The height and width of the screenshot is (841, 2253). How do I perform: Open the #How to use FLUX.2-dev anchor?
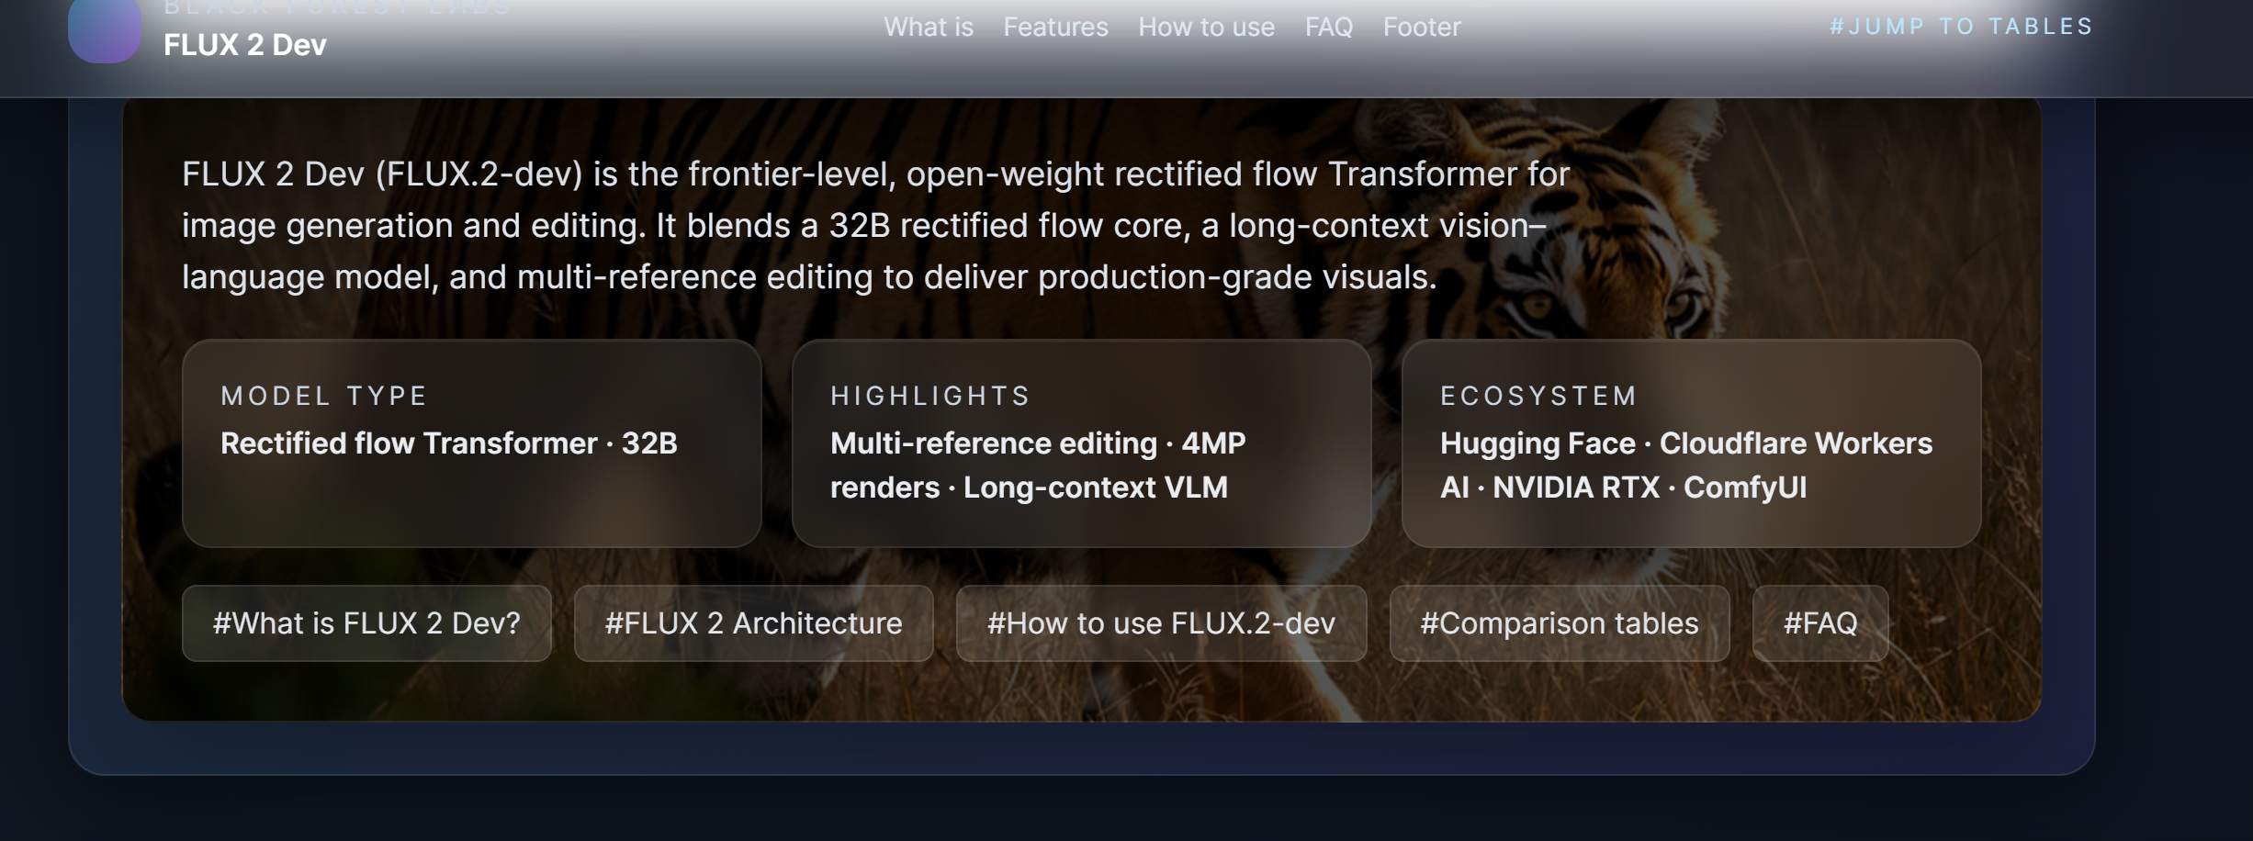pos(1161,622)
